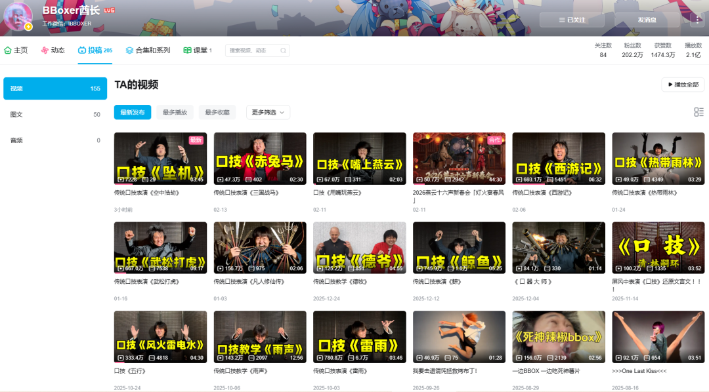Viewport: 709px width, 392px height.
Task: Select 最多播放 sort option
Action: (175, 112)
